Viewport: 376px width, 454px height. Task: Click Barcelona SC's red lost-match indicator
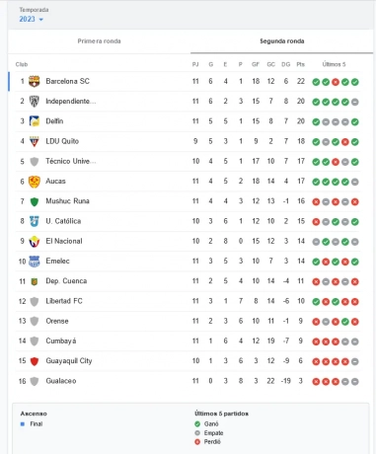point(336,82)
